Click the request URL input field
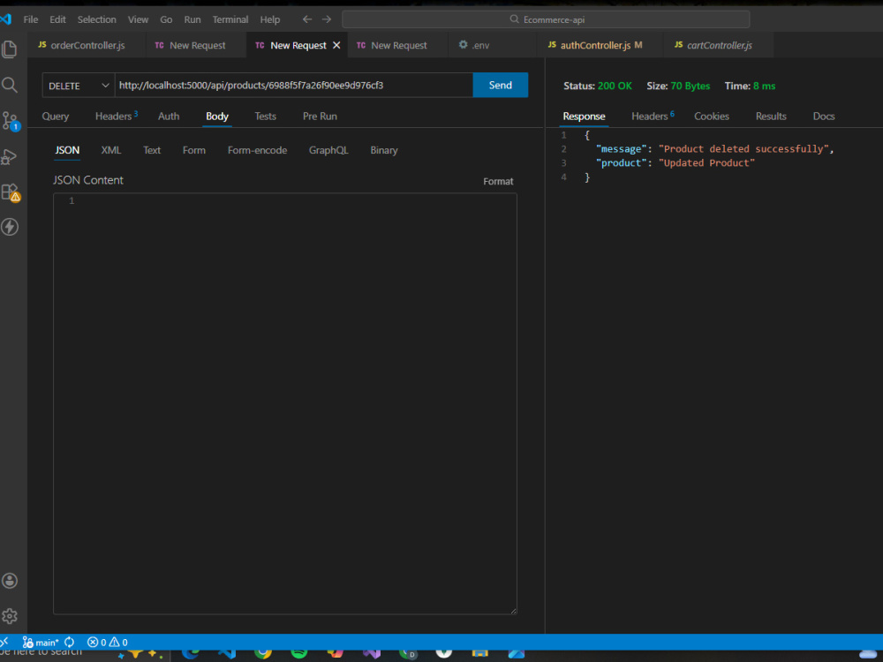The height and width of the screenshot is (662, 883). click(x=294, y=86)
